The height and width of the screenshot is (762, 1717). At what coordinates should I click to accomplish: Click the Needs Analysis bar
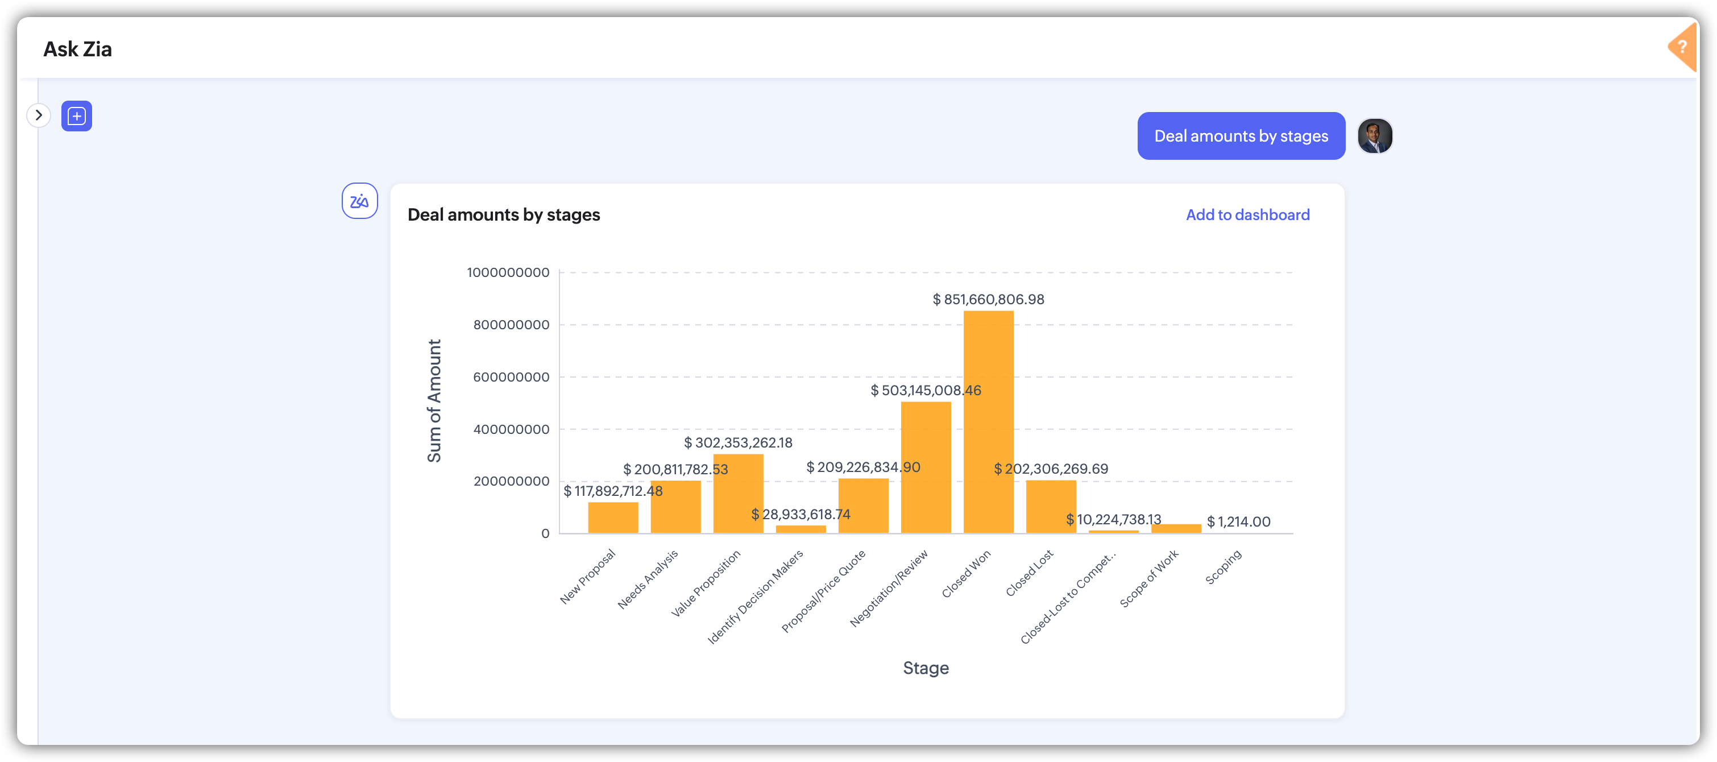click(x=675, y=508)
